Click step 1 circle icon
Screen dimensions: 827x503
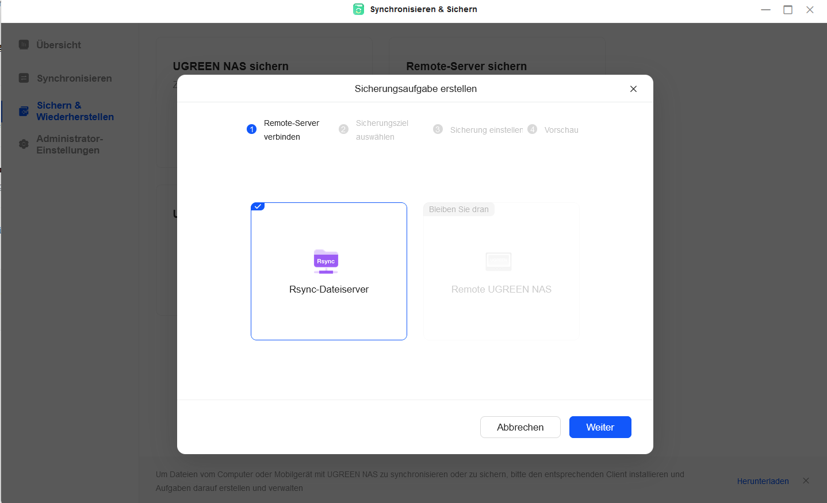click(251, 129)
